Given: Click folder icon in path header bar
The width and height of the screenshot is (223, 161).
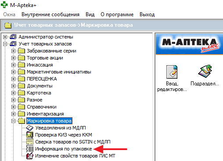Looking at the screenshot, I should (8, 25).
